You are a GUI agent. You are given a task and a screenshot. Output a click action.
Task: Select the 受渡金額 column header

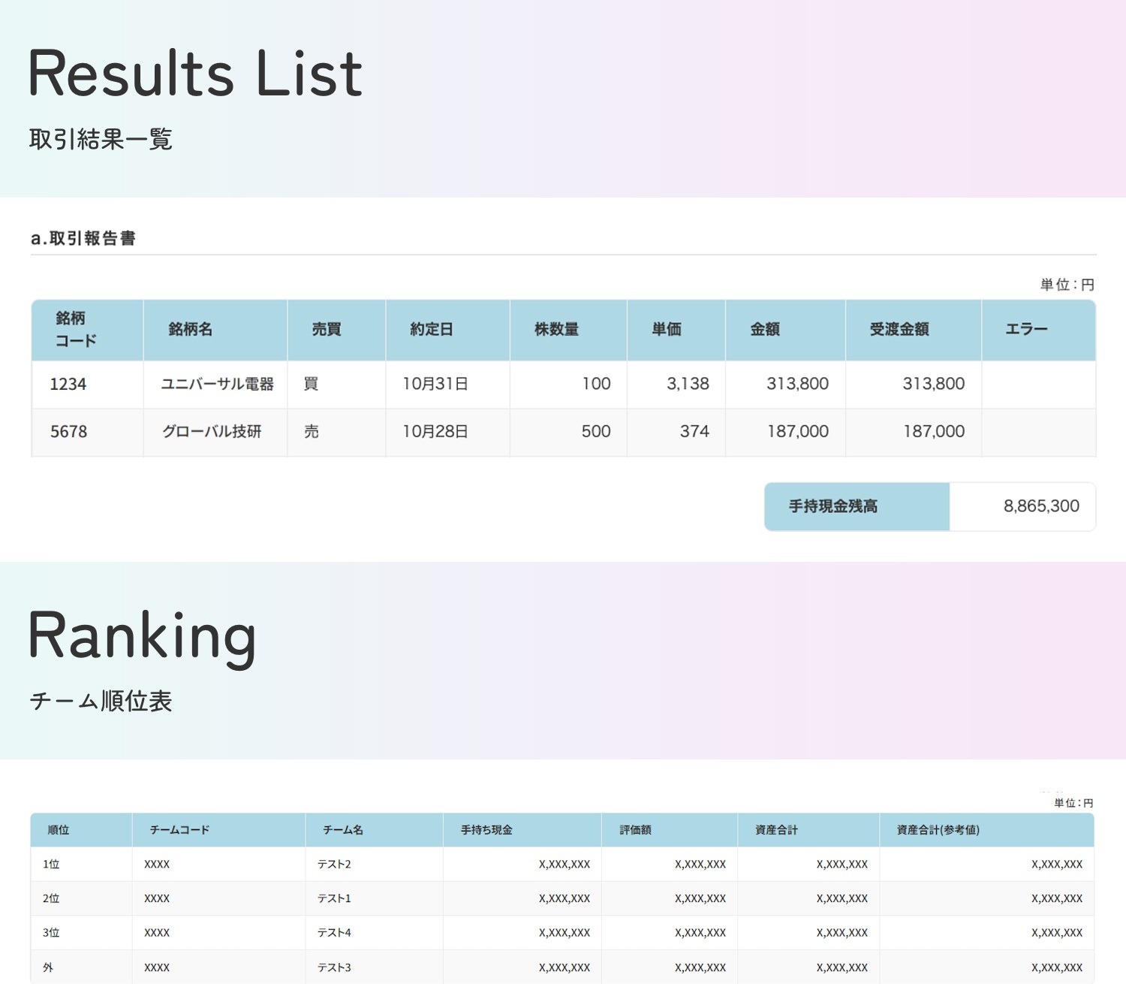point(899,329)
